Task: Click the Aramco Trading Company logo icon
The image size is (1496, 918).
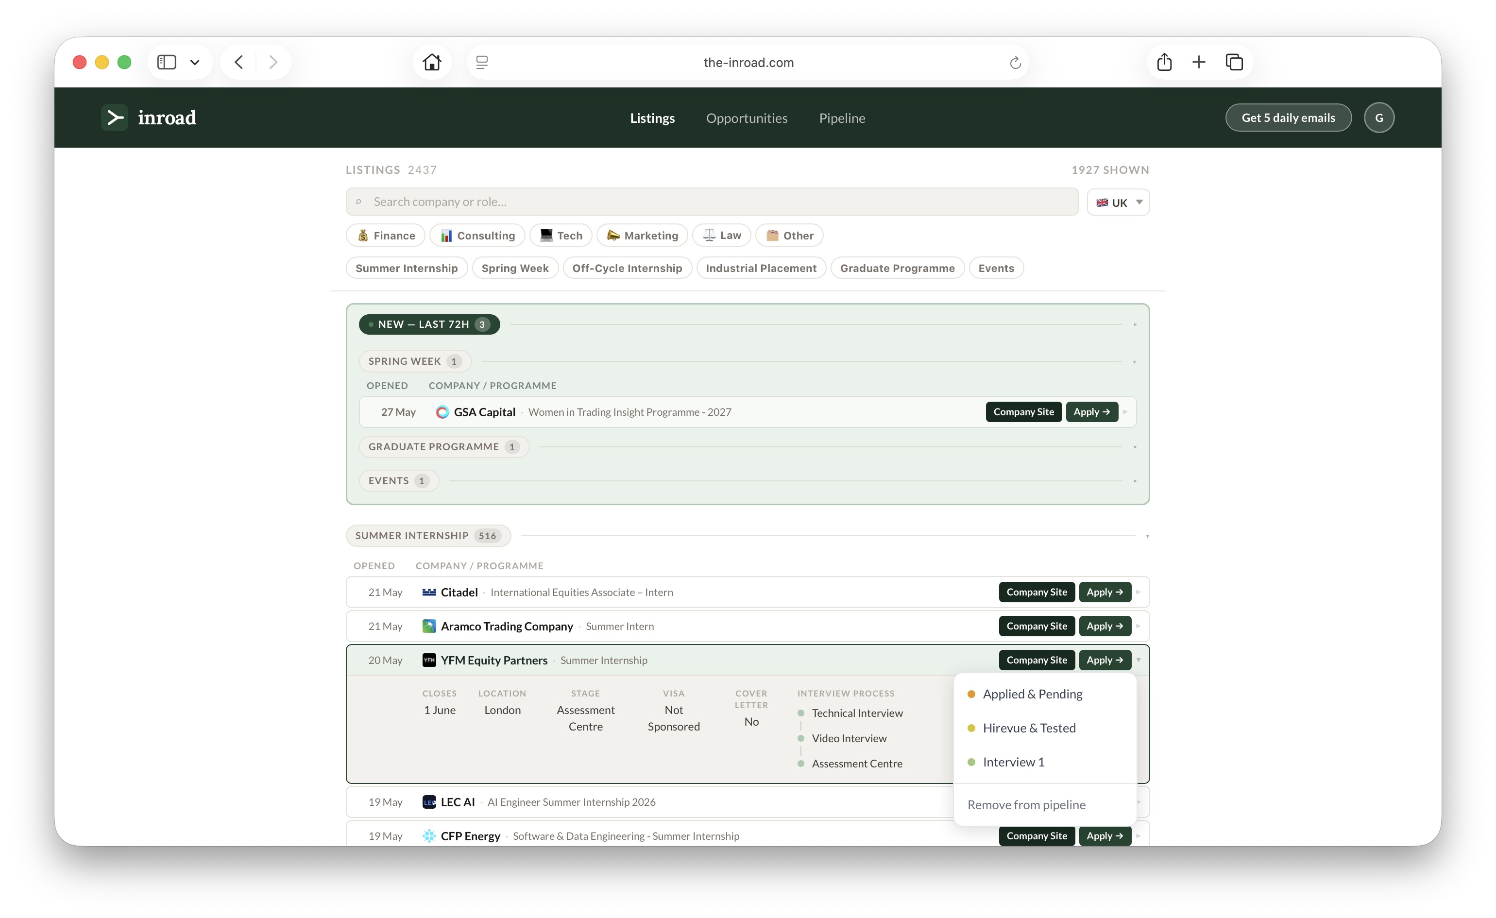Action: [429, 626]
